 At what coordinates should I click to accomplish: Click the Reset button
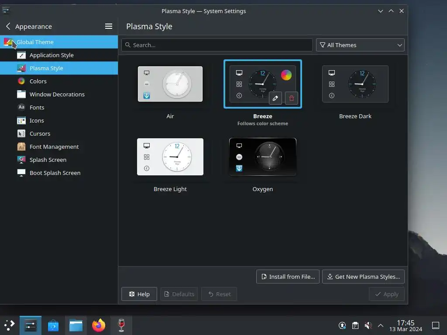[x=219, y=294]
